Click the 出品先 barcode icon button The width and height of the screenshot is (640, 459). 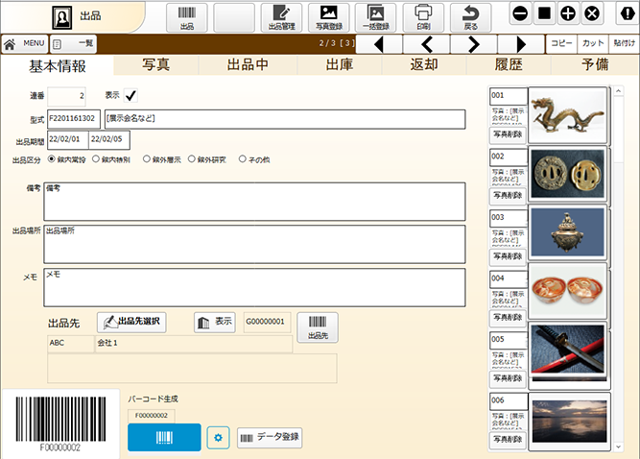coord(317,327)
